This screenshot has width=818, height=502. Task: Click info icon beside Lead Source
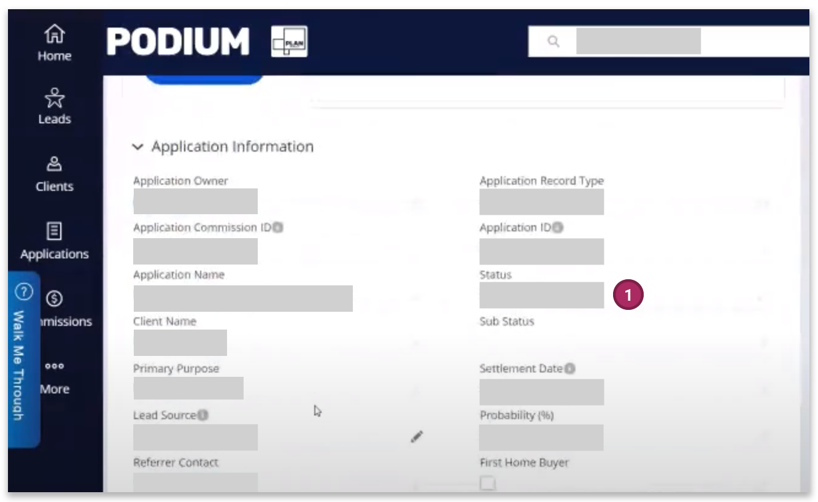pyautogui.click(x=203, y=415)
